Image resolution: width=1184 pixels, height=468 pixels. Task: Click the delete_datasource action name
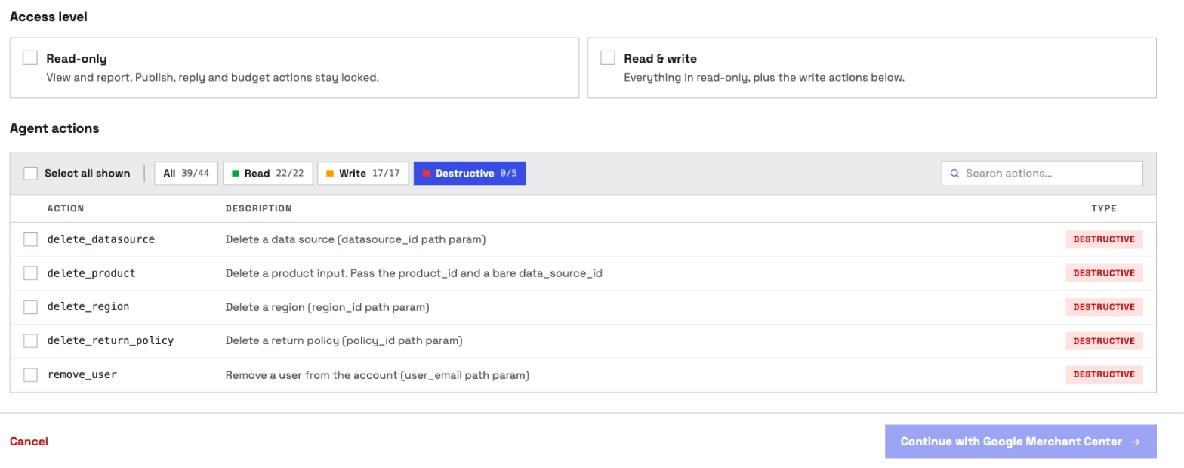click(100, 239)
